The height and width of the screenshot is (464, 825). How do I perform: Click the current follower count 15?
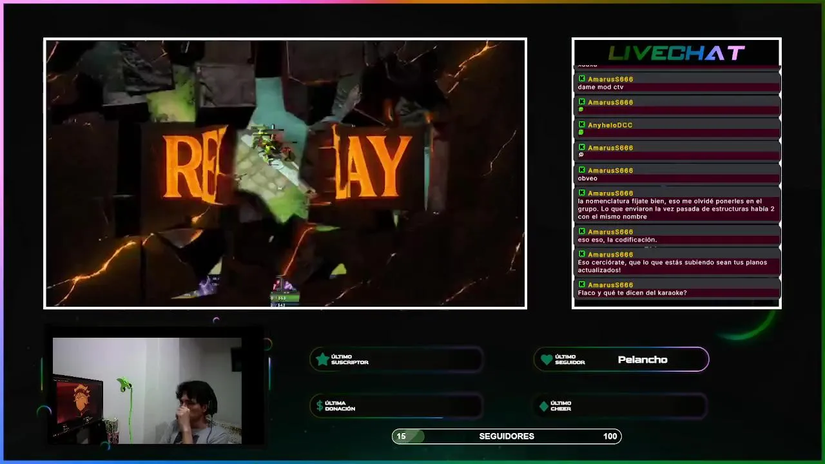pos(401,436)
